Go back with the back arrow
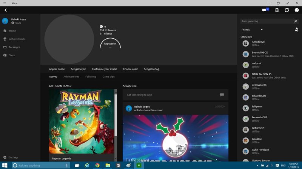The image size is (302, 169). coord(6,10)
